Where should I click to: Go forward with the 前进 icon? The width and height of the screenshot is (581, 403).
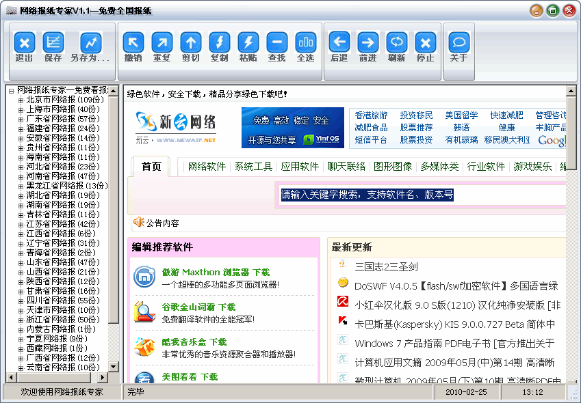368,42
